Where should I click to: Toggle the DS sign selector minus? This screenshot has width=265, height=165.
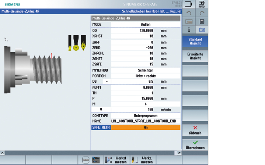[107, 82]
